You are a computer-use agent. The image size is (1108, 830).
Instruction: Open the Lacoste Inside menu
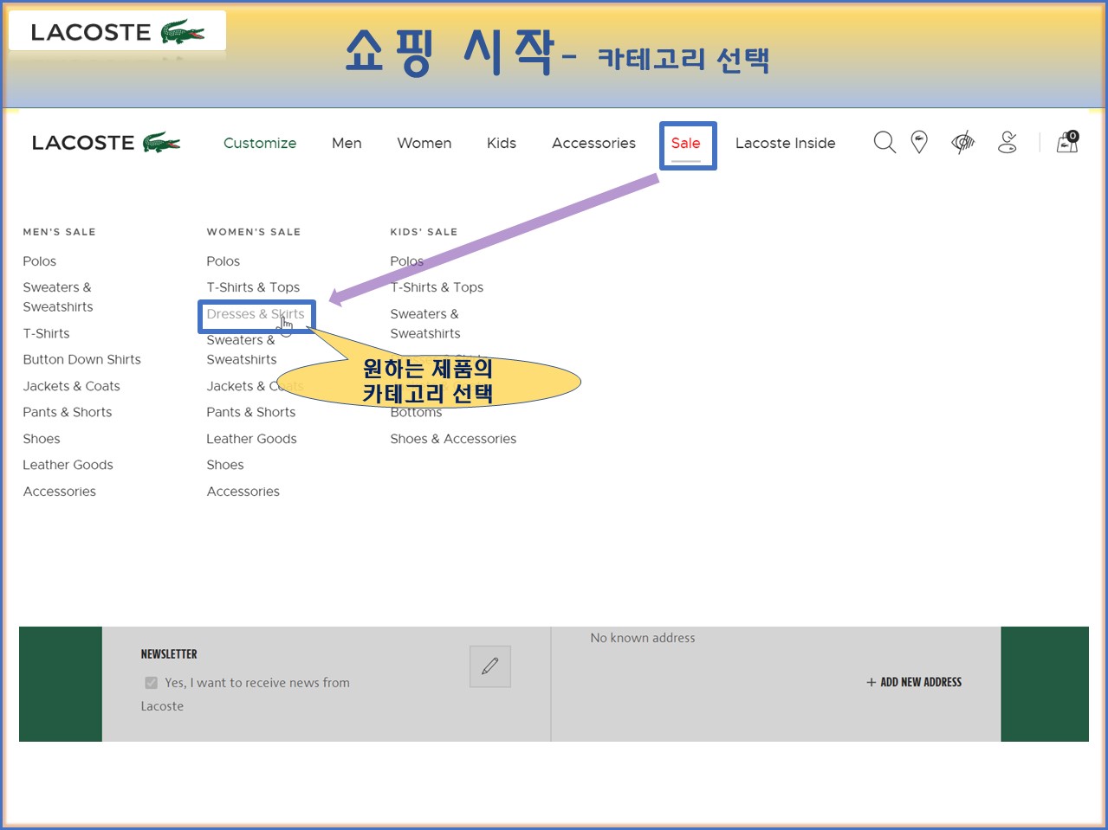pyautogui.click(x=786, y=143)
